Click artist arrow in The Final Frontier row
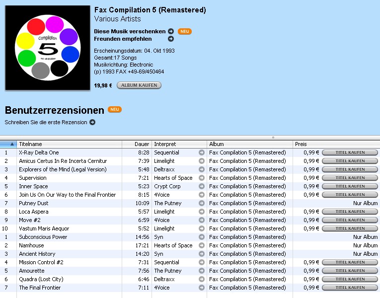The height and width of the screenshot is (298, 380). pos(201,288)
